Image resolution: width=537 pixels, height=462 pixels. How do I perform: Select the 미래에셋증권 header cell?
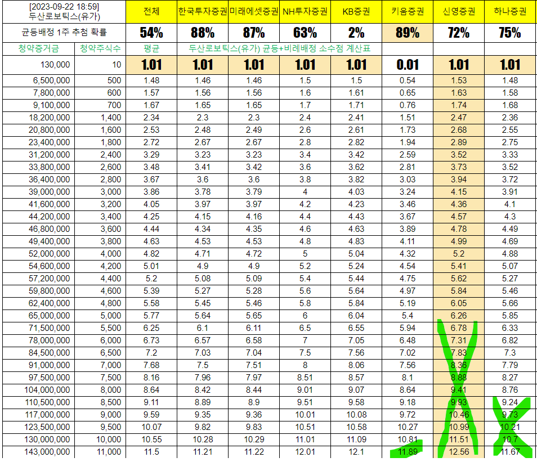tap(254, 12)
